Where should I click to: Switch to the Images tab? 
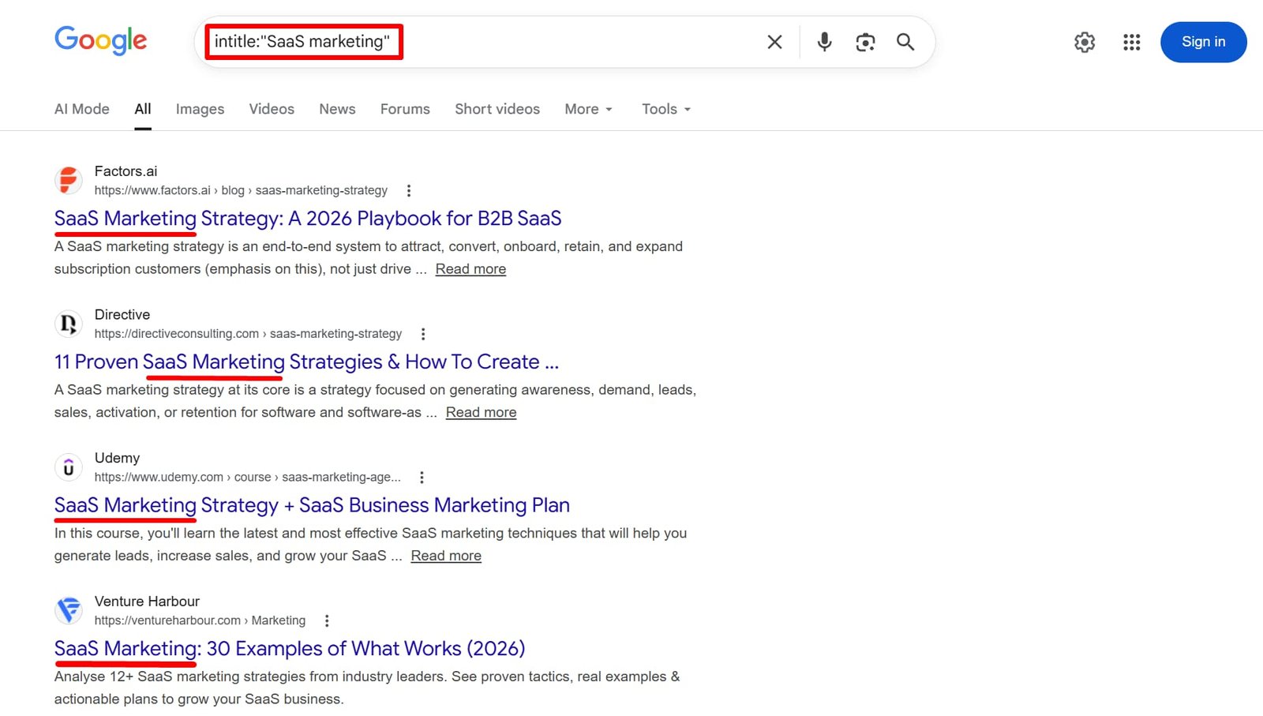coord(200,109)
